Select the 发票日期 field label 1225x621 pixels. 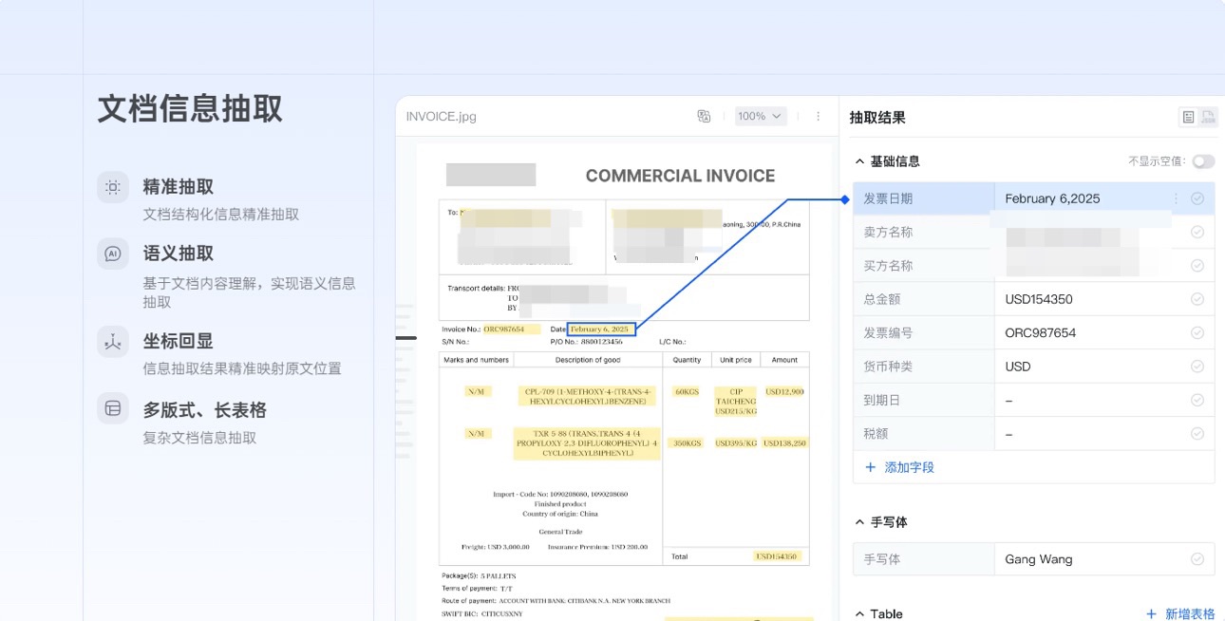click(888, 198)
